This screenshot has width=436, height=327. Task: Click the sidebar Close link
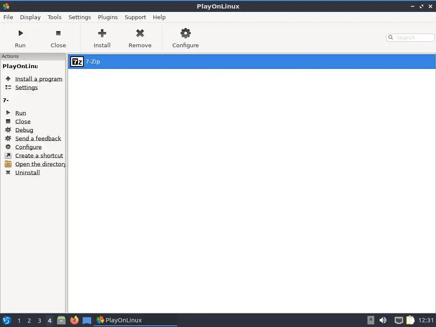[23, 121]
